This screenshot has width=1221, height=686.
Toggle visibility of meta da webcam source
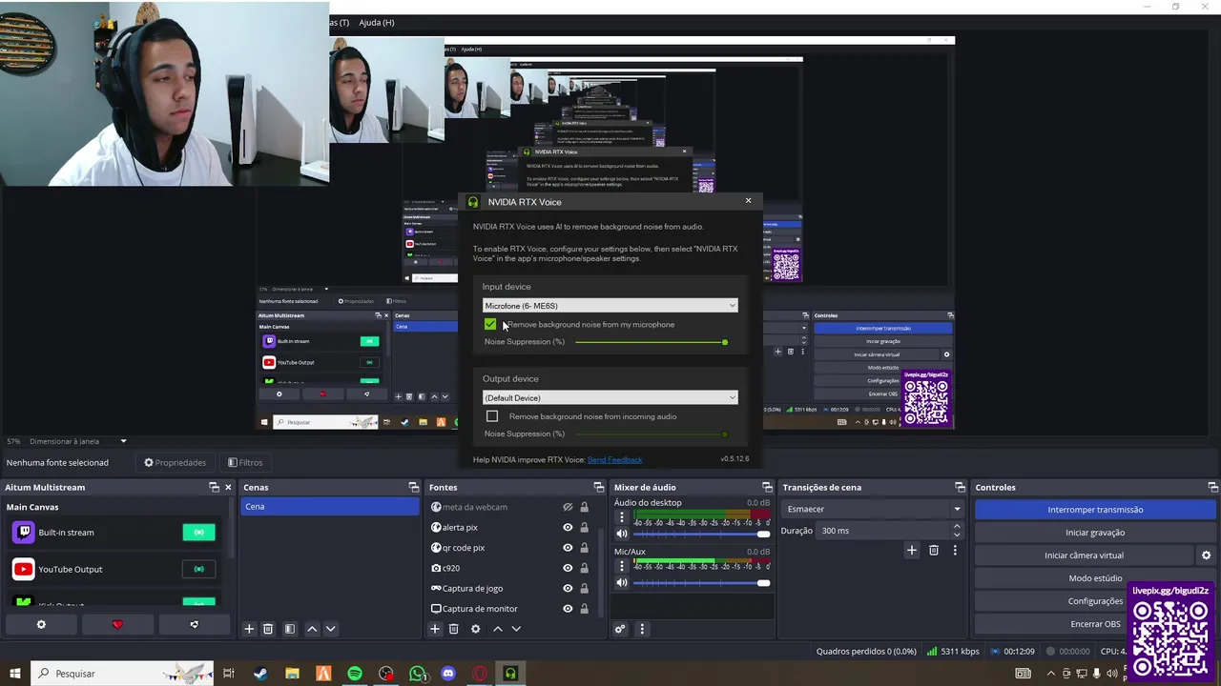click(x=568, y=507)
